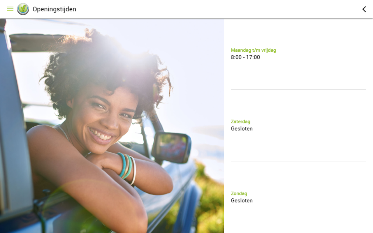This screenshot has height=233, width=373.
Task: Select the Maandag t/m vrijdag heading
Action: (x=253, y=50)
